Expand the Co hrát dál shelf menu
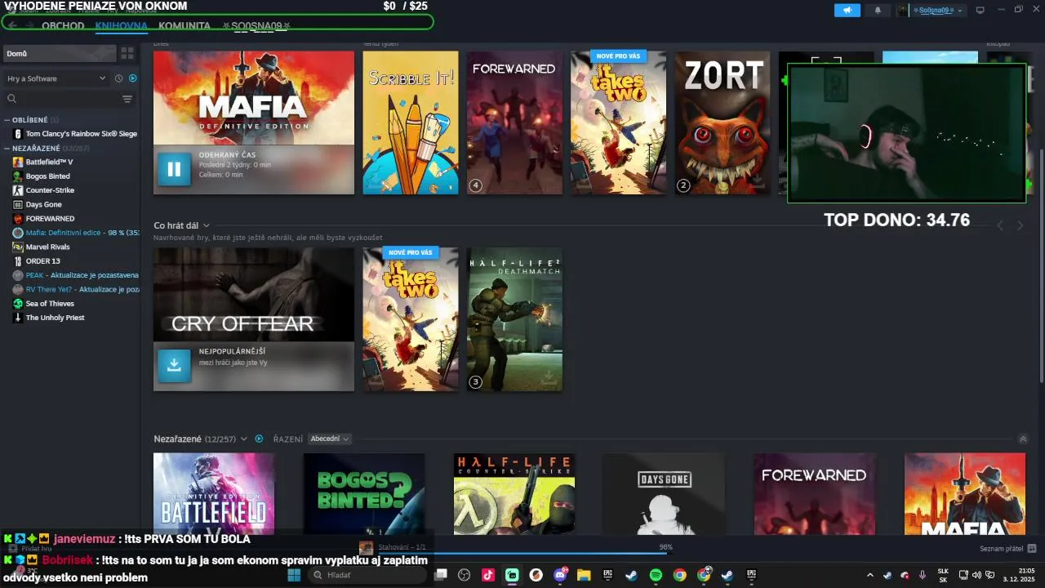This screenshot has height=588, width=1045. click(207, 225)
